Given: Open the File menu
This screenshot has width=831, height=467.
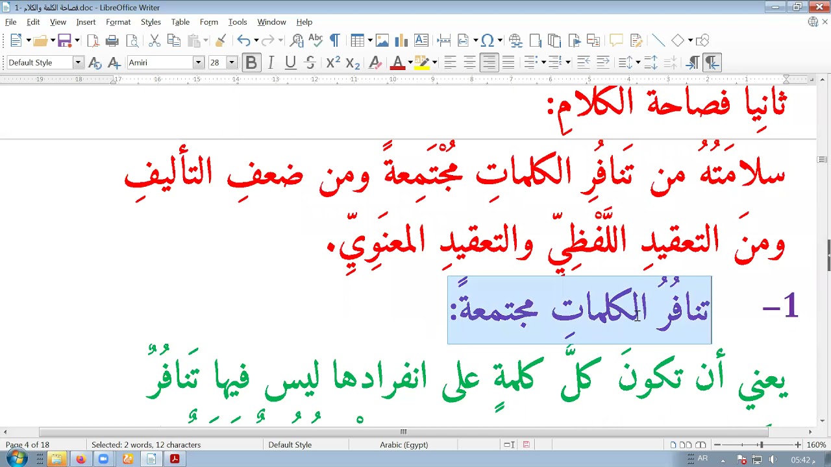Looking at the screenshot, I should coord(11,22).
